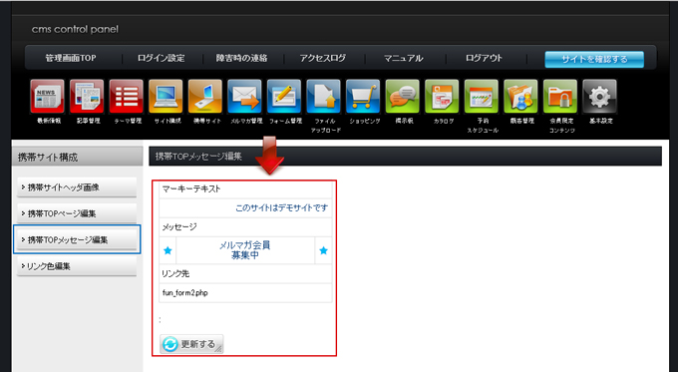Screen dimensions: 678x372
Task: Open the ファイルアップロード file upload icon
Action: click(323, 96)
